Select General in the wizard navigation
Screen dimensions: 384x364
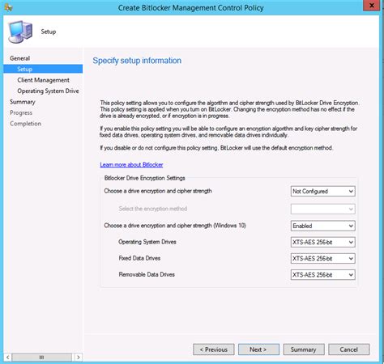[19, 58]
